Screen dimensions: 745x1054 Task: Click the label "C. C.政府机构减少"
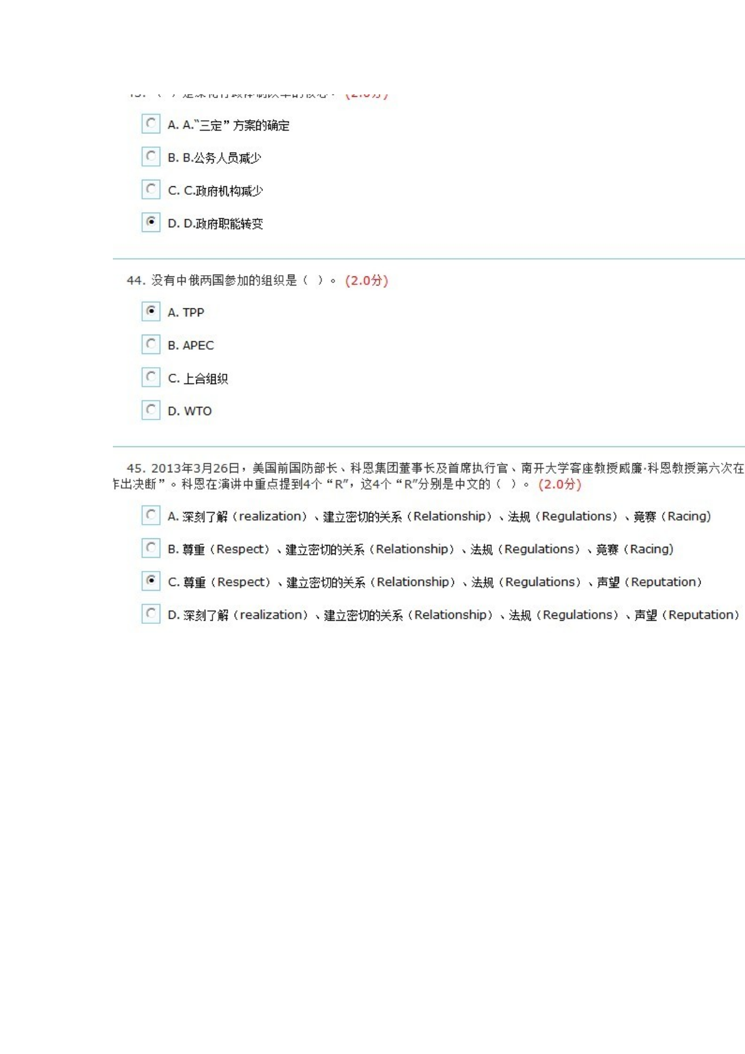pos(216,191)
